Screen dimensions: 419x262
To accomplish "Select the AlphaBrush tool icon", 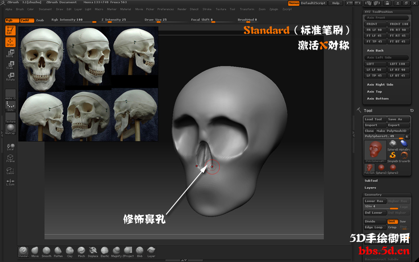I will click(404, 145).
